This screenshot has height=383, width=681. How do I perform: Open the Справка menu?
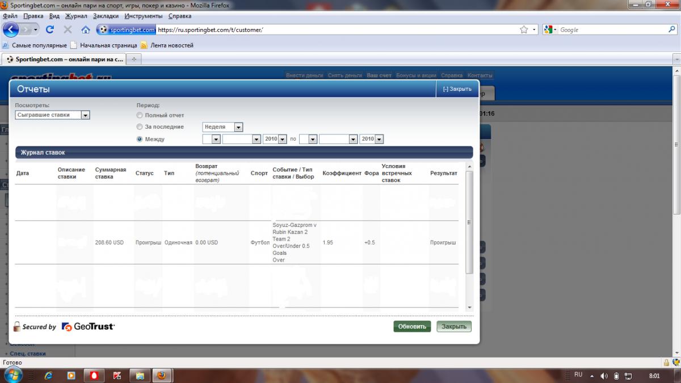tap(179, 16)
